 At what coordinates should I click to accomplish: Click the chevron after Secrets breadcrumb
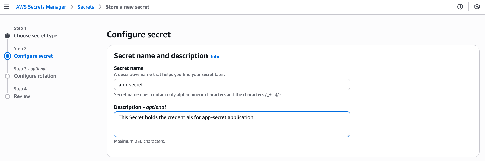tap(100, 7)
